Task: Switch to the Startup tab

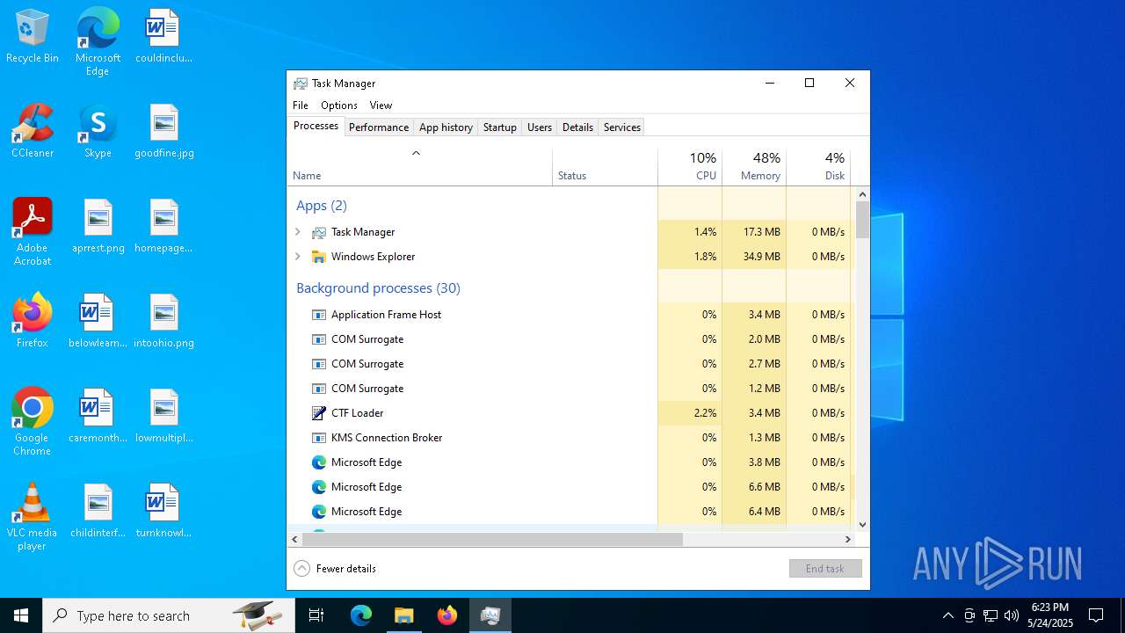Action: (x=500, y=127)
